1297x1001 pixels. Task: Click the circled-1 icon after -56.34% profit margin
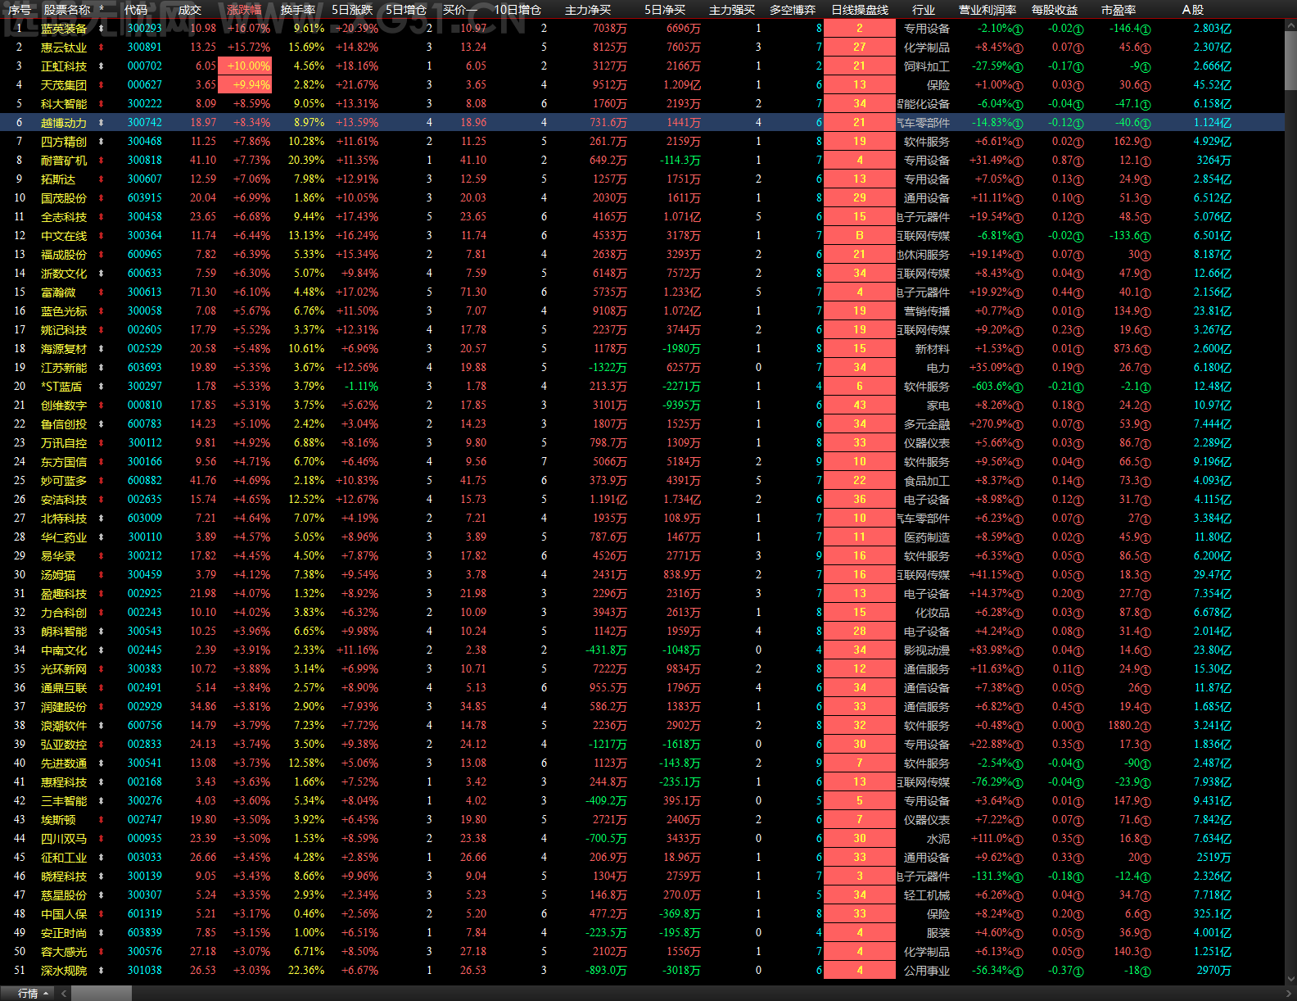1018,972
